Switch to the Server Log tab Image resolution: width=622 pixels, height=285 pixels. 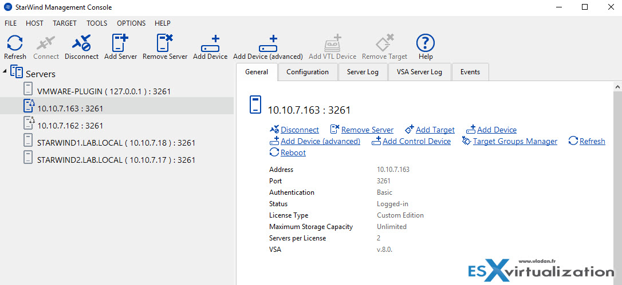pyautogui.click(x=363, y=72)
